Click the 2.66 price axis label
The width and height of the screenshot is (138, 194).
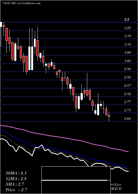tap(128, 119)
